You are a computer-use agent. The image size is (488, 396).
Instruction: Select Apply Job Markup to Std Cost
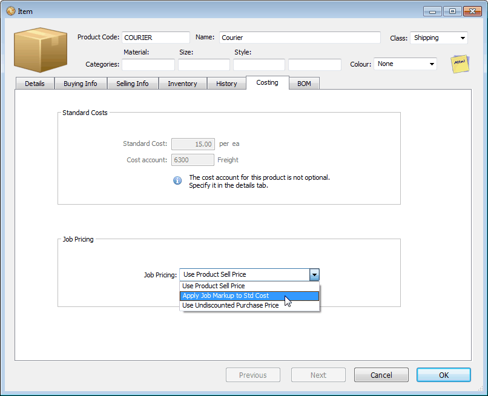[x=249, y=295]
